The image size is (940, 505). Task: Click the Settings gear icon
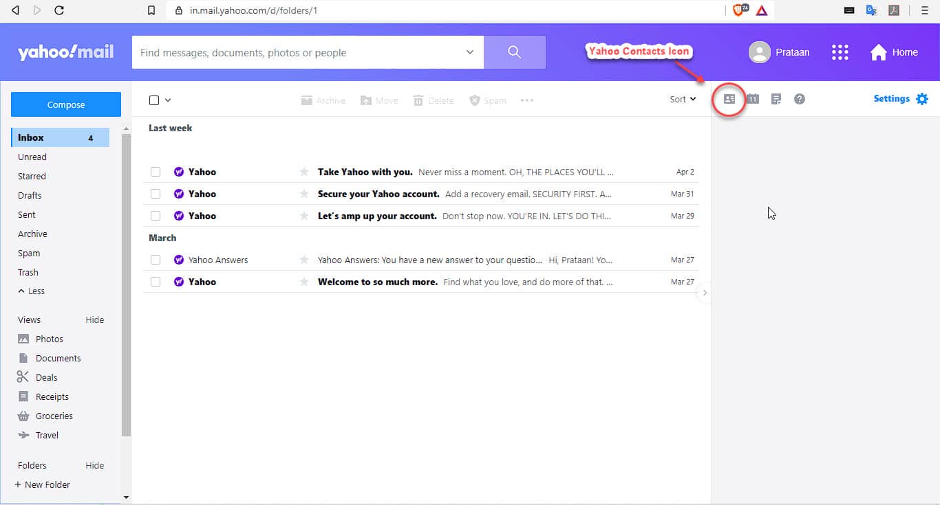coord(922,99)
